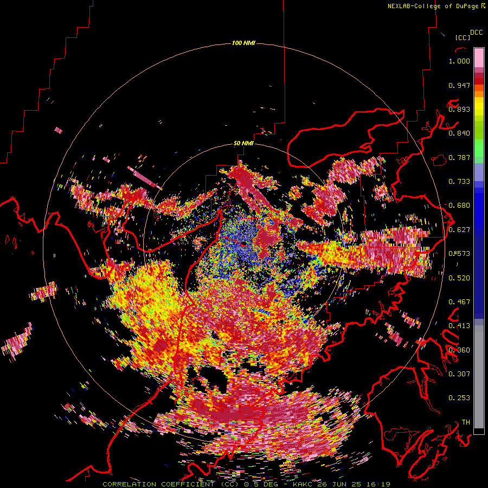Click the 0.520 legend value
The height and width of the screenshot is (488, 488).
point(459,278)
